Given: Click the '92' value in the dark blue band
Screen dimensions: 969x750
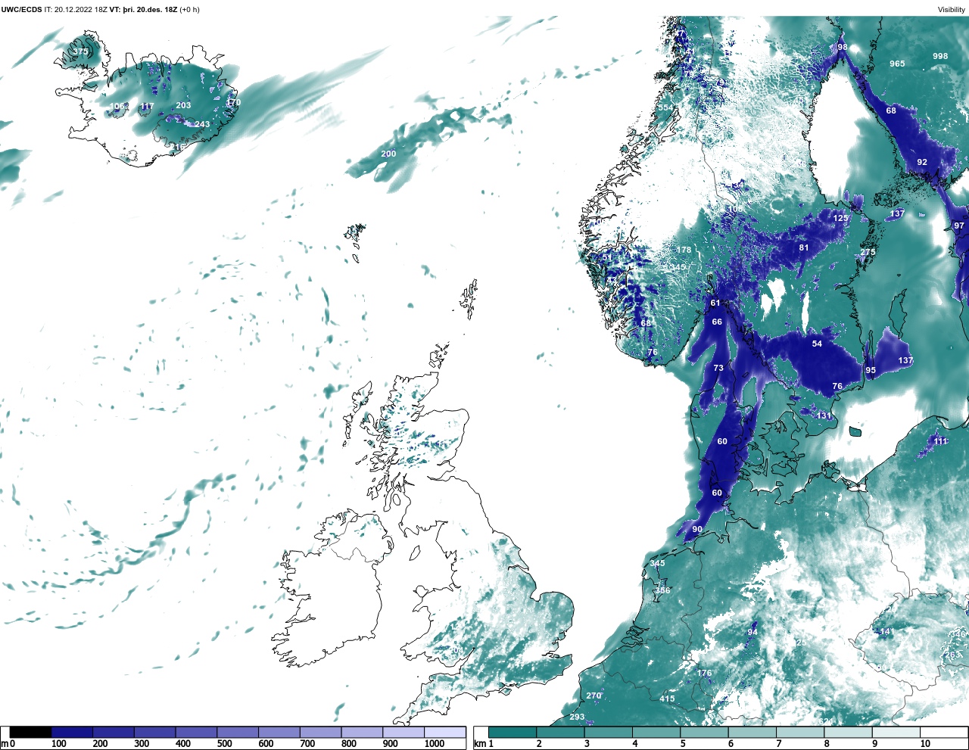Looking at the screenshot, I should click(x=922, y=162).
